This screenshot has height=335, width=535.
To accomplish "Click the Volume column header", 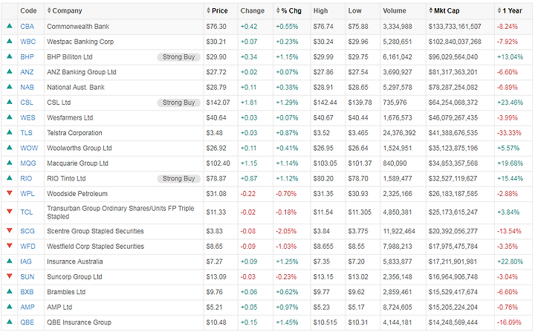I will [394, 11].
